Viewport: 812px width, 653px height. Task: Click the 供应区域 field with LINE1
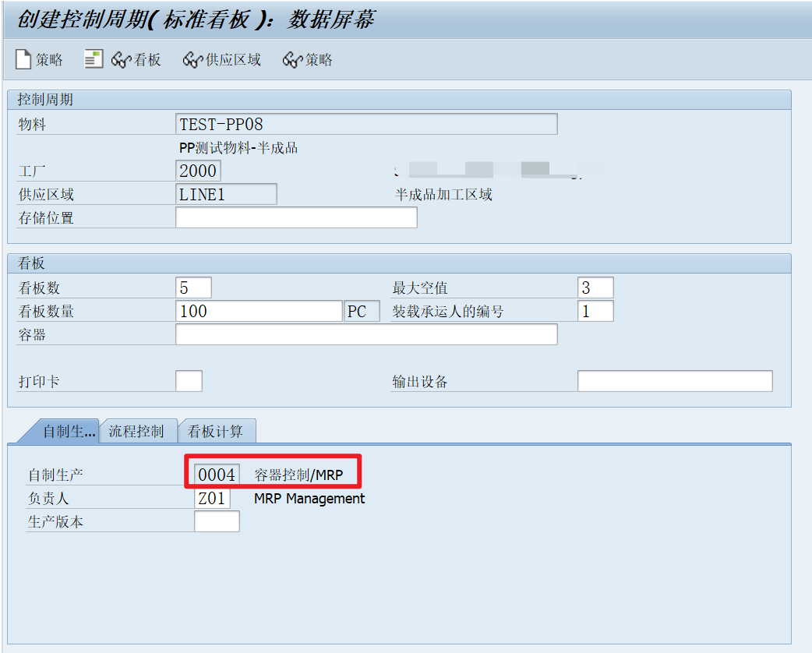point(226,193)
